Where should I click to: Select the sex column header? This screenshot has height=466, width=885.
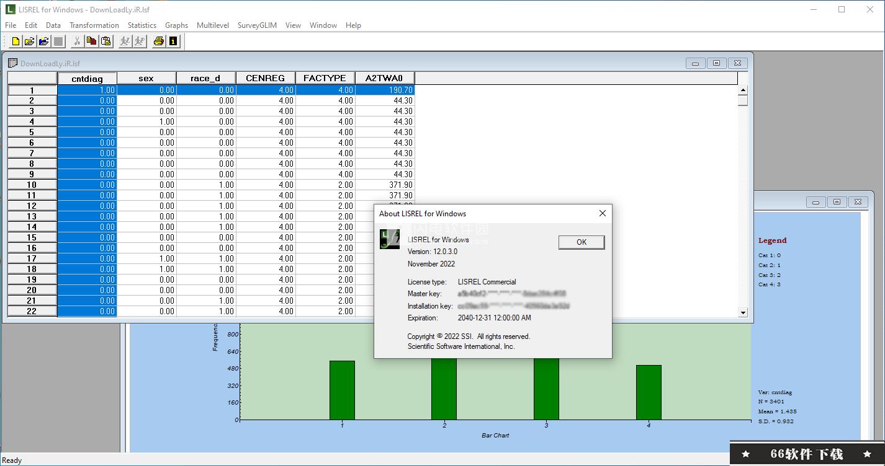[146, 78]
